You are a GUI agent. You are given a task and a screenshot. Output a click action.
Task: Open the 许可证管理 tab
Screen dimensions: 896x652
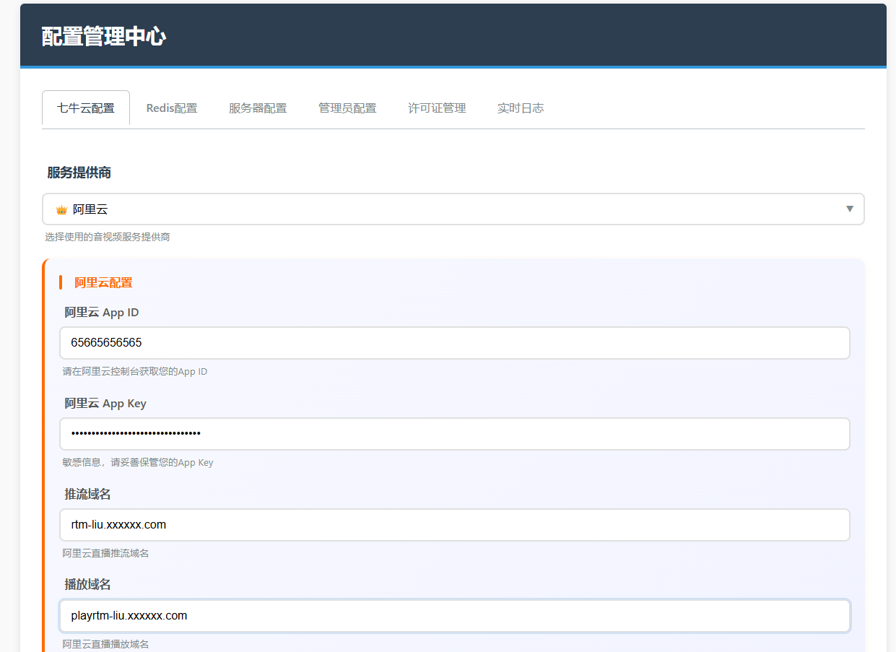[x=437, y=108]
